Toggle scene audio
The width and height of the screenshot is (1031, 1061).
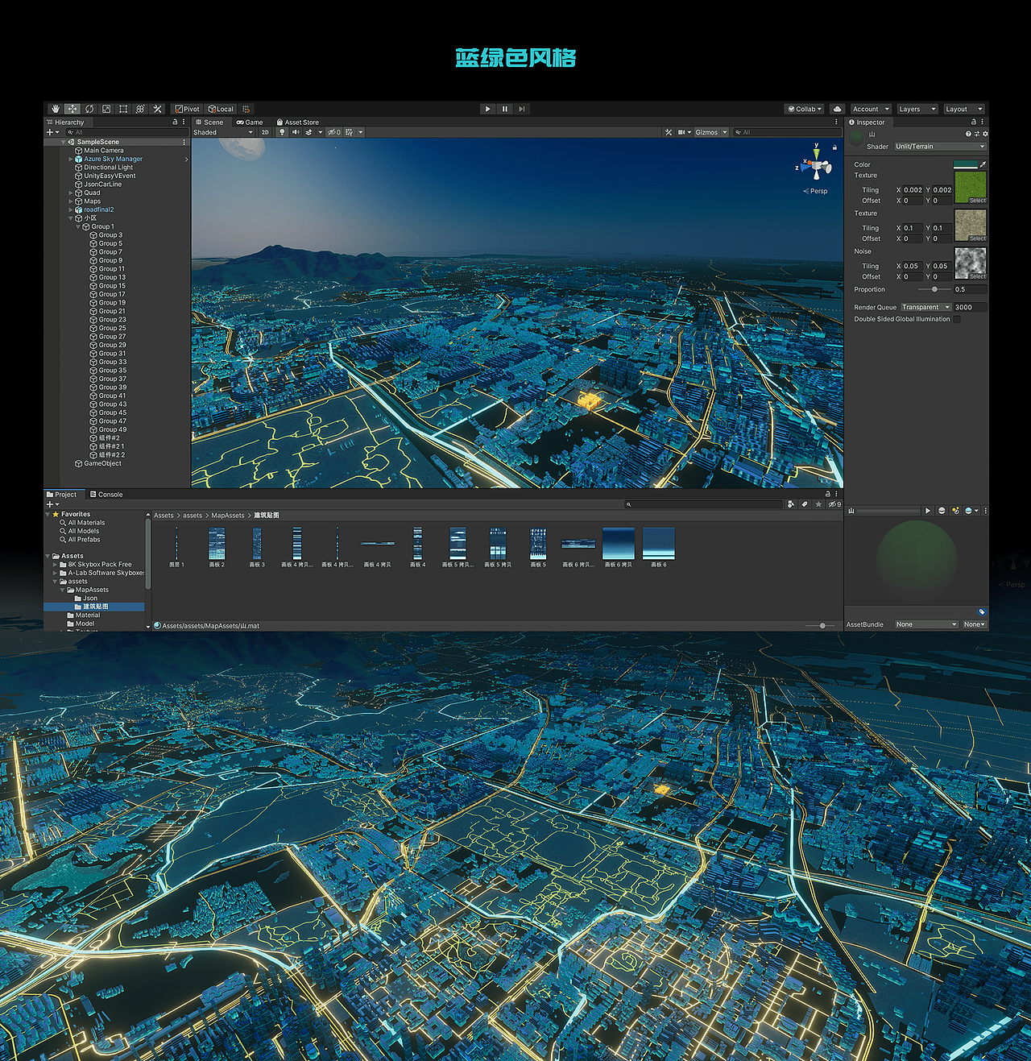tap(295, 132)
